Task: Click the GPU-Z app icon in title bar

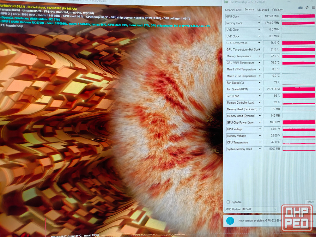Action: click(x=226, y=2)
